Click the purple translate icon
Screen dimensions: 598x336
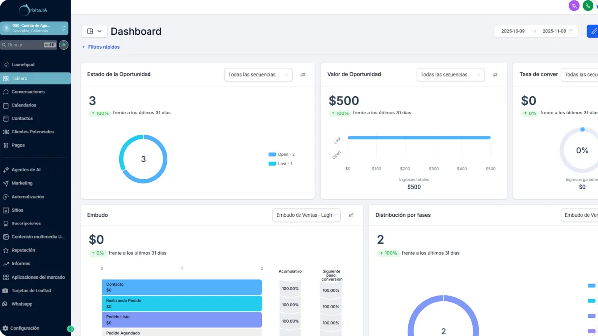pyautogui.click(x=574, y=6)
